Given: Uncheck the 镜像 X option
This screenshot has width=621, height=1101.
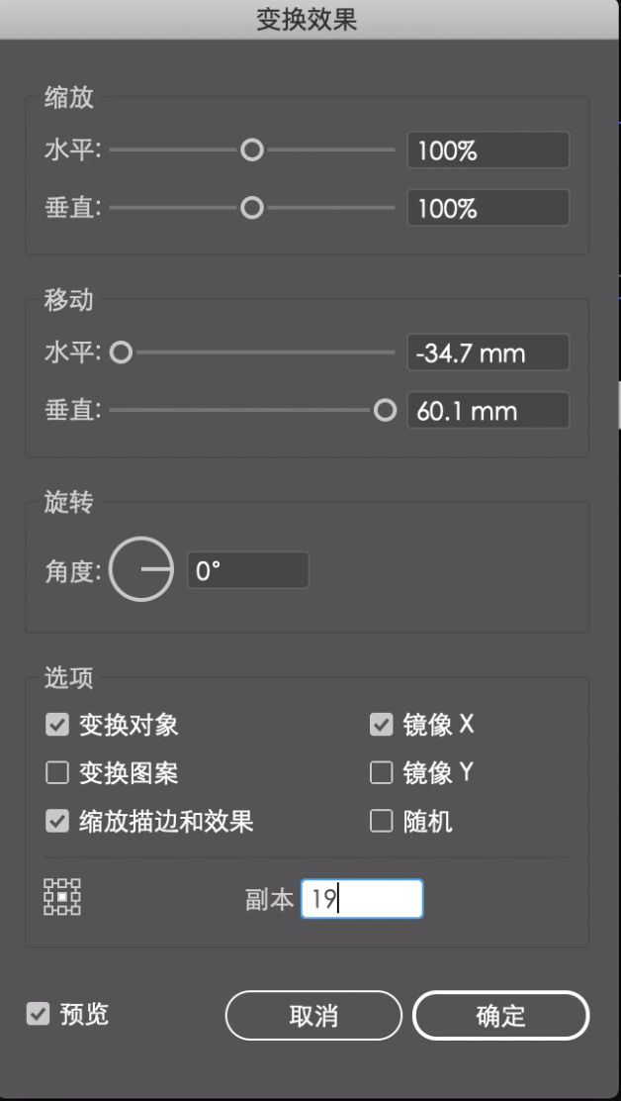Looking at the screenshot, I should [382, 725].
